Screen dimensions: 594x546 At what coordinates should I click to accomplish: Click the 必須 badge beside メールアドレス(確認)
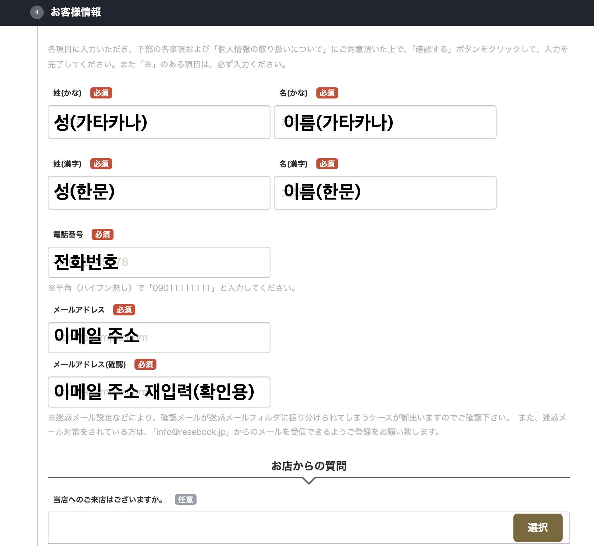pos(145,365)
